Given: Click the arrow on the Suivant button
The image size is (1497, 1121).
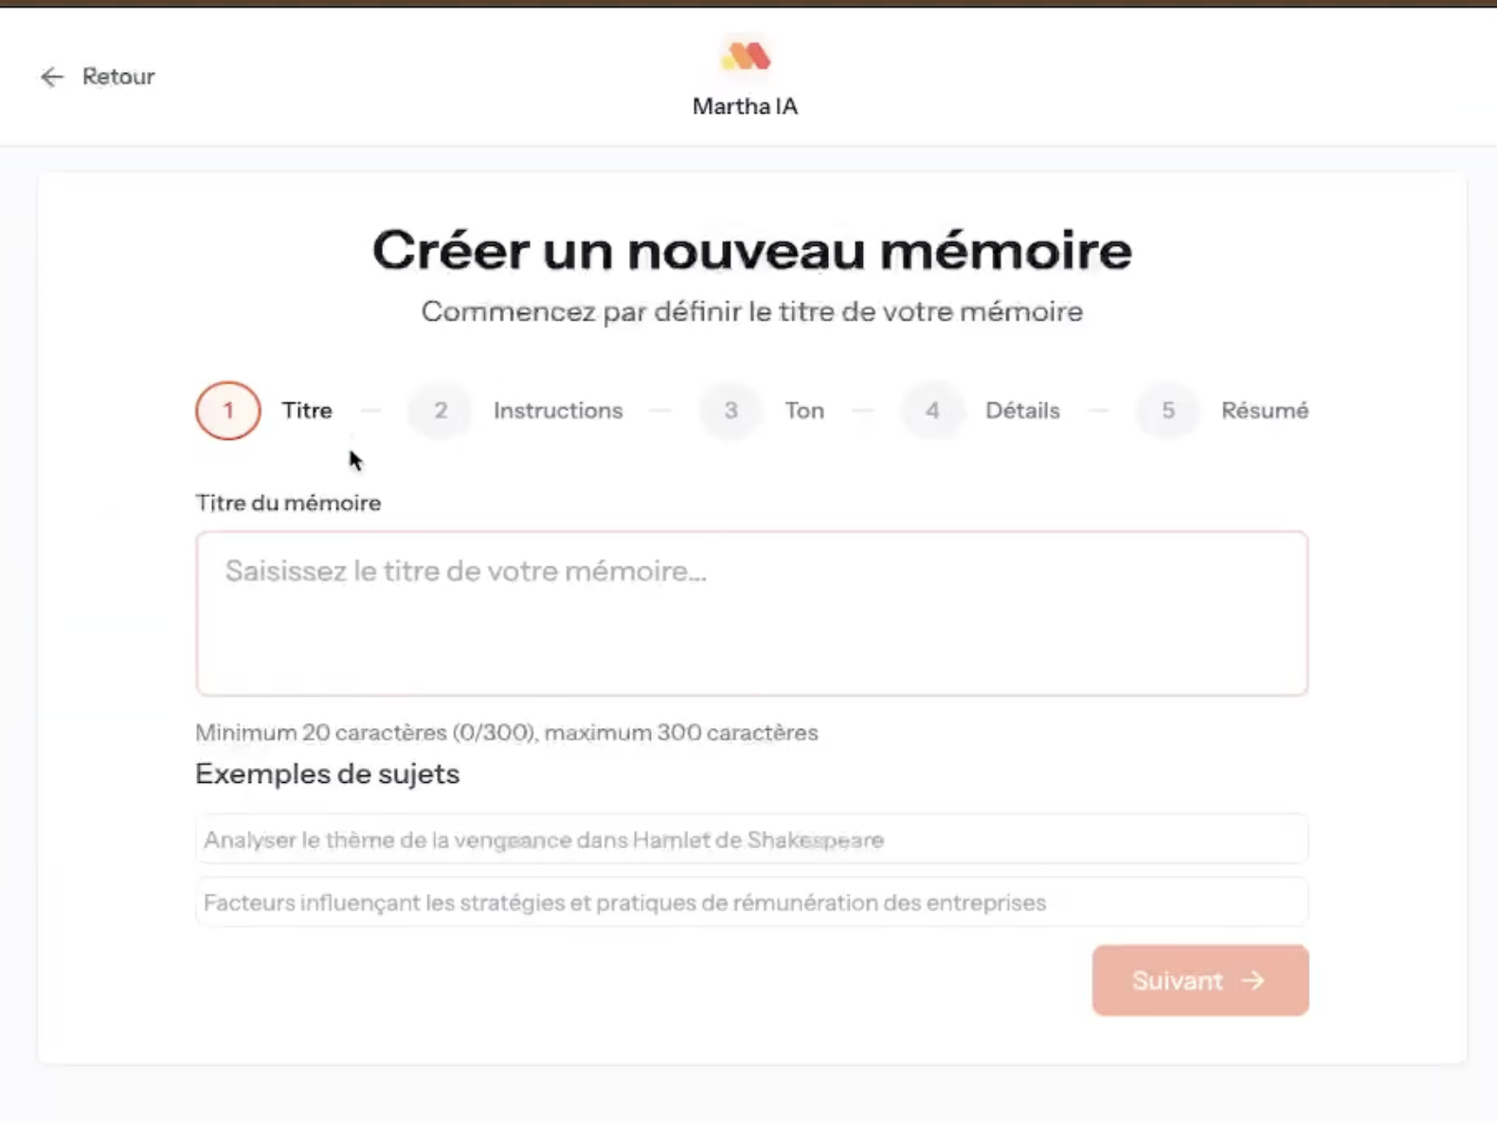Looking at the screenshot, I should pyautogui.click(x=1254, y=981).
